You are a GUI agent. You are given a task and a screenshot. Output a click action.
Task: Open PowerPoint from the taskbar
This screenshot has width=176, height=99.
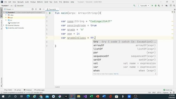[98, 97]
